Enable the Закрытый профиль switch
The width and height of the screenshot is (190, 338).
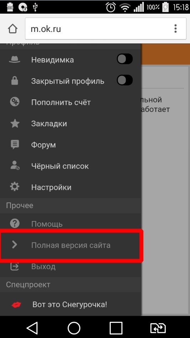click(125, 80)
